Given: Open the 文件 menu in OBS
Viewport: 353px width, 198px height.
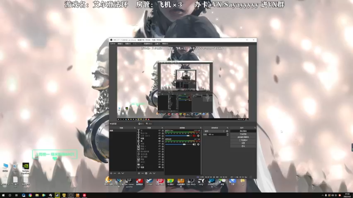Looking at the screenshot, I should coord(113,44).
